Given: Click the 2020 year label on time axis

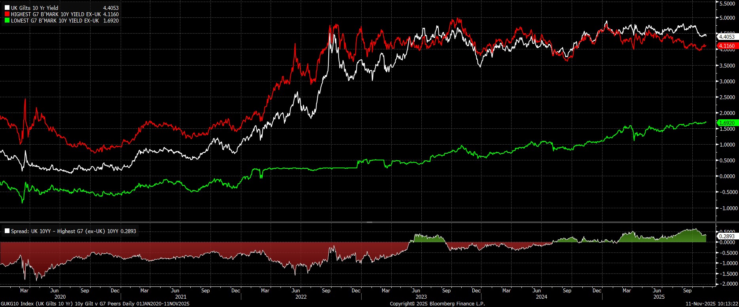Looking at the screenshot, I should point(60,297).
